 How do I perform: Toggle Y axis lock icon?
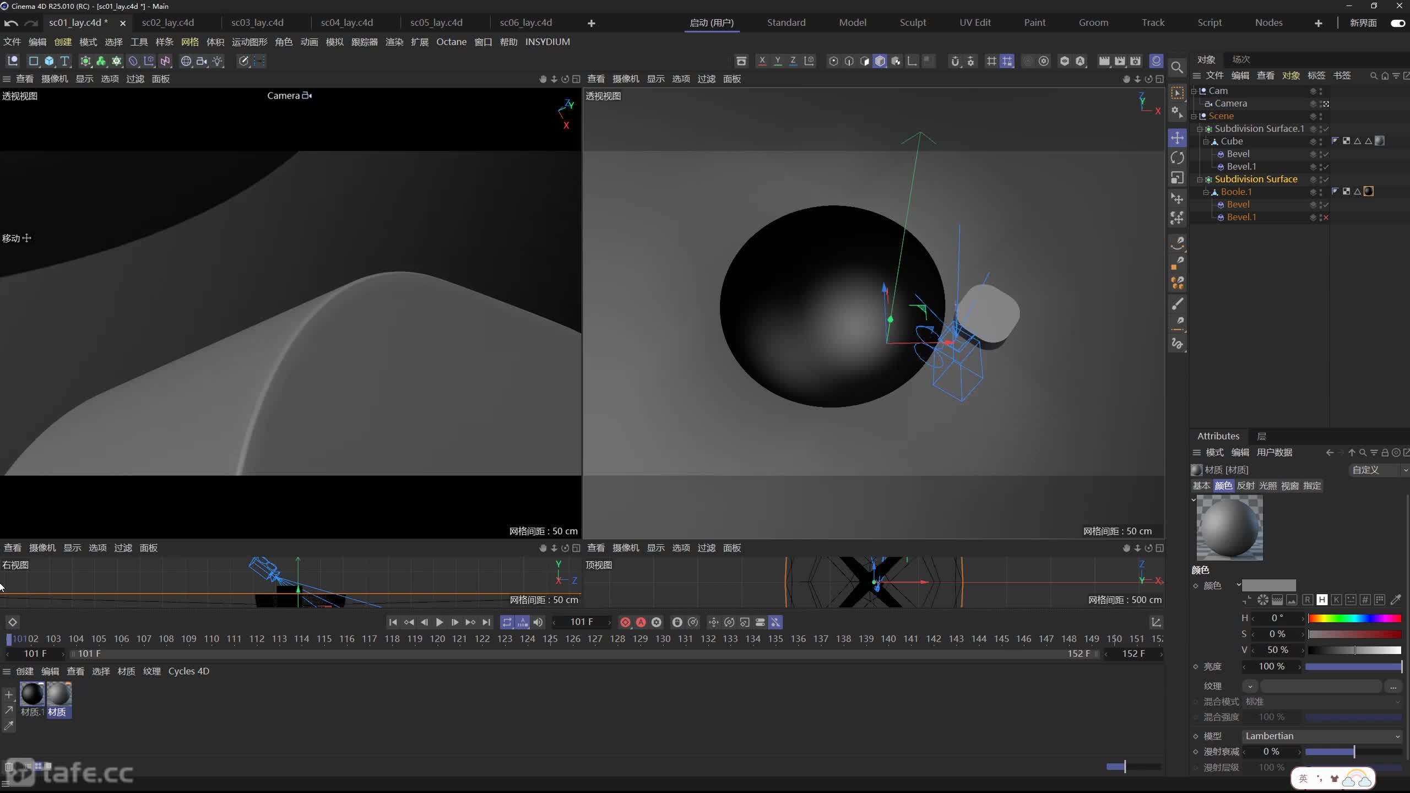(x=777, y=61)
